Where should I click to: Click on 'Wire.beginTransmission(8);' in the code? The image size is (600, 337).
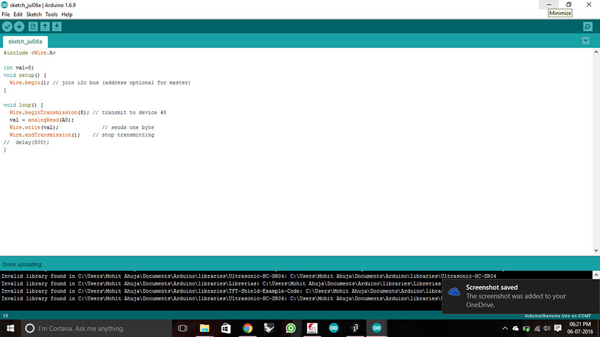tap(49, 112)
